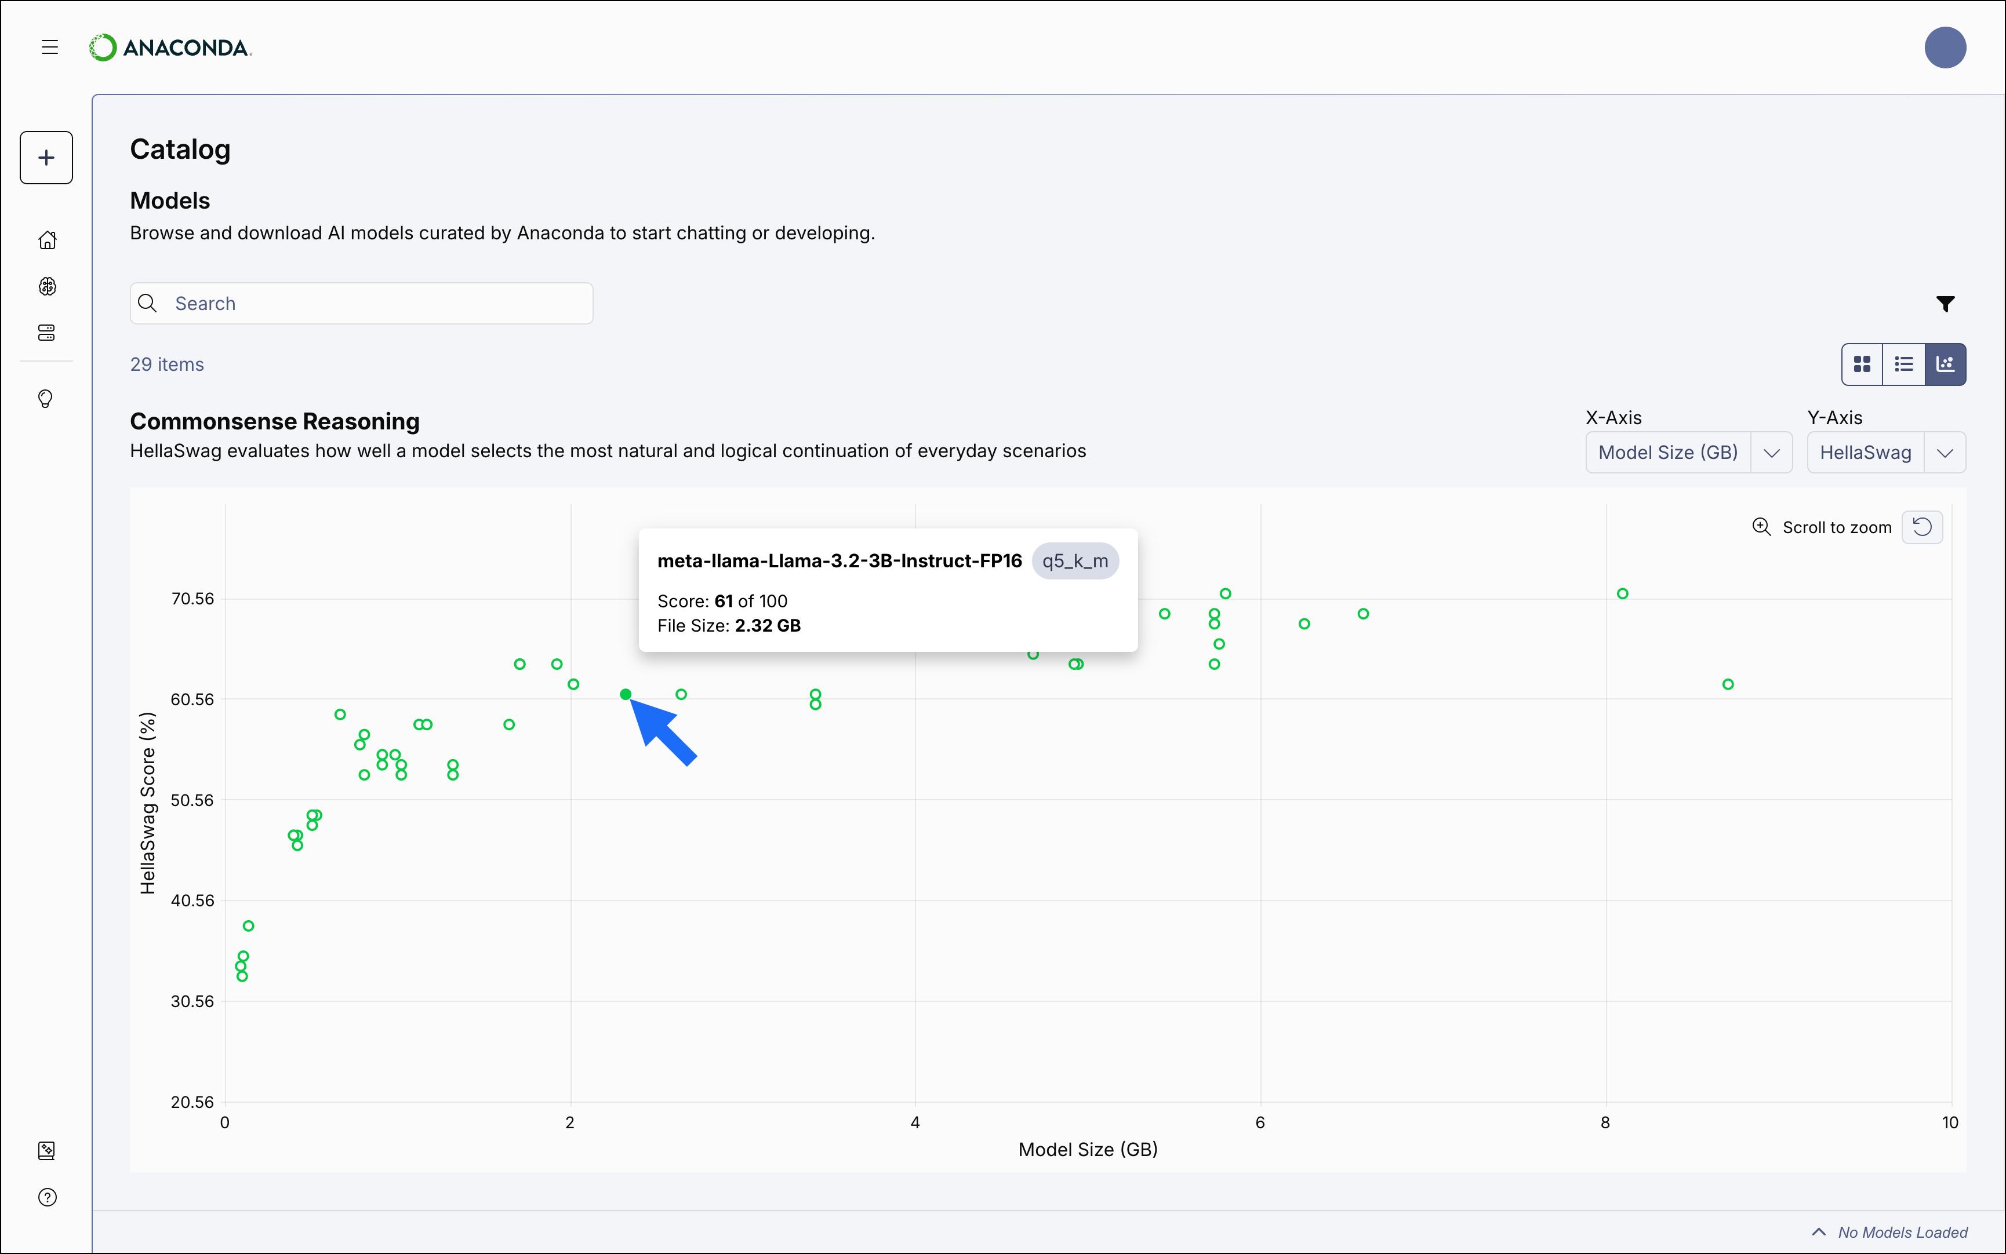Toggle the chart view button
Viewport: 2006px width, 1254px height.
click(1946, 363)
